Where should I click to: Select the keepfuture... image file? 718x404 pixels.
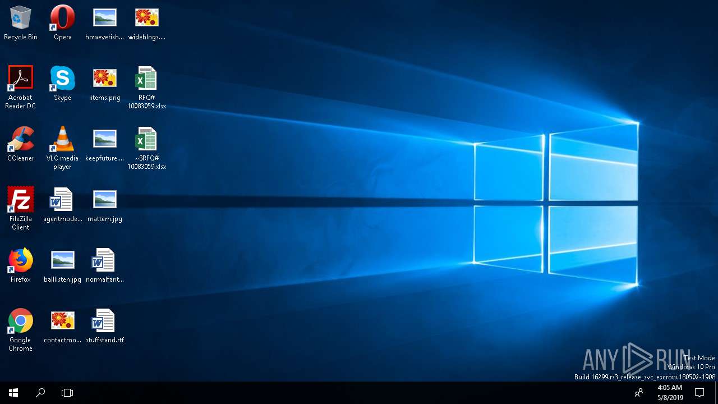pos(104,144)
